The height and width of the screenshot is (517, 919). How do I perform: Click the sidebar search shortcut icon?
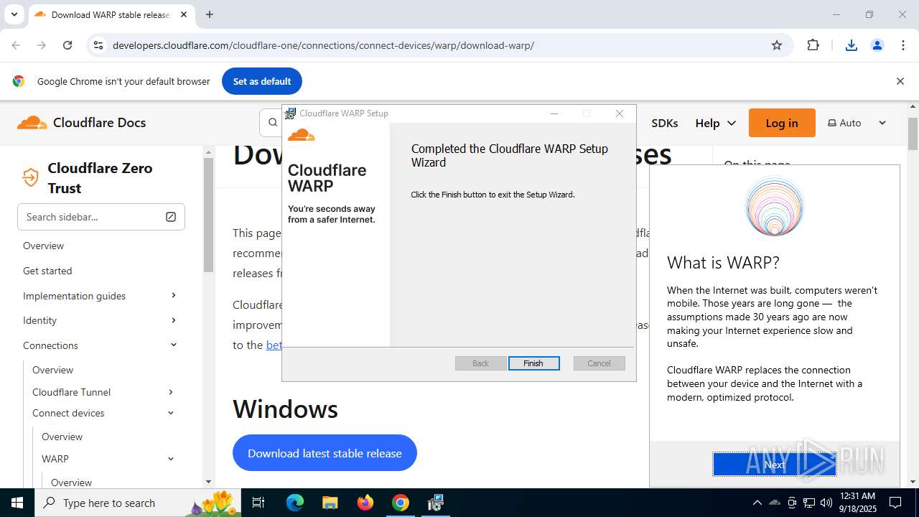[x=171, y=217]
